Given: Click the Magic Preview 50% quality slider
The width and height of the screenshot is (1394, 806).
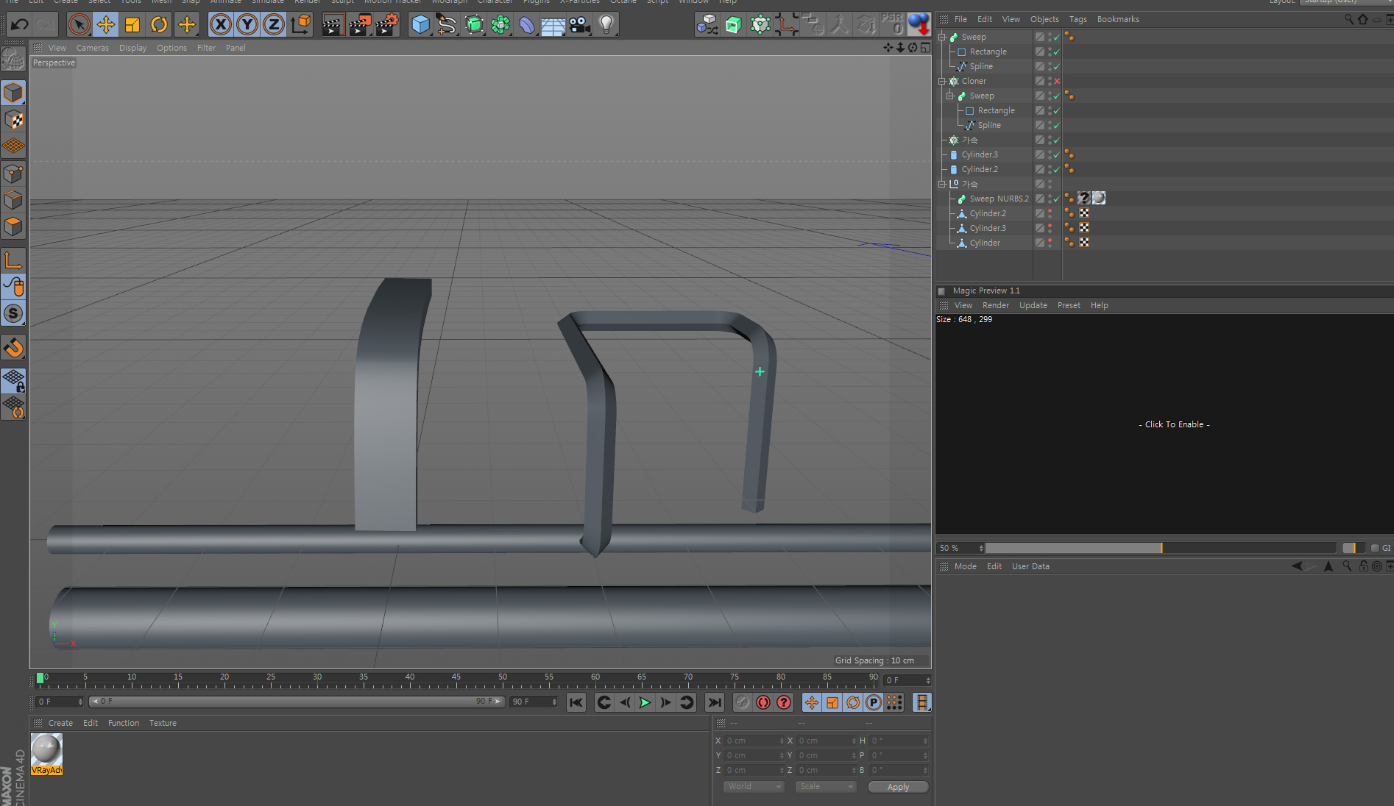Looking at the screenshot, I should [x=1160, y=548].
